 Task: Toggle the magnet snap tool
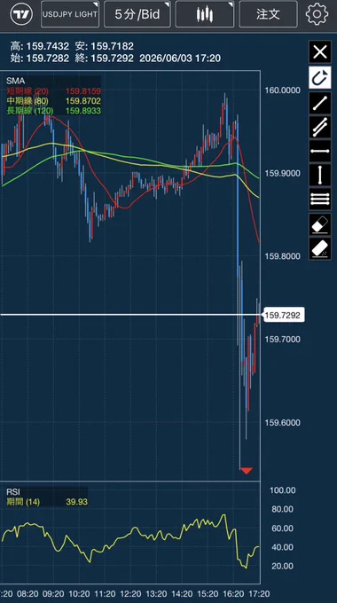[319, 77]
